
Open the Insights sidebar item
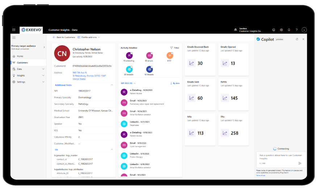[21, 76]
